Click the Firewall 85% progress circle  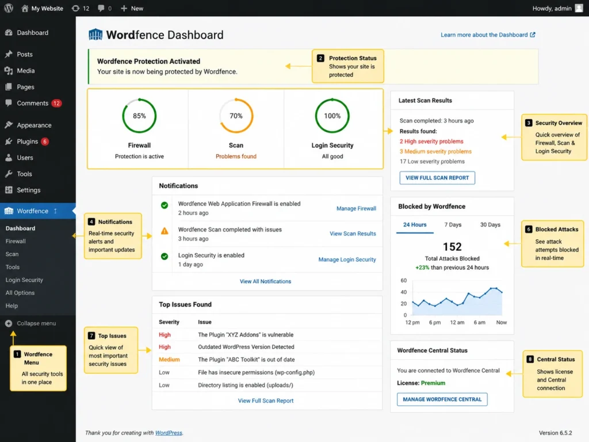139,116
